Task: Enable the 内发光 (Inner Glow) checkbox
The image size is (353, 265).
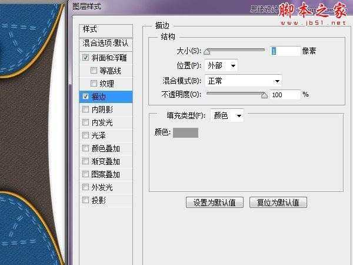Action: tap(86, 122)
